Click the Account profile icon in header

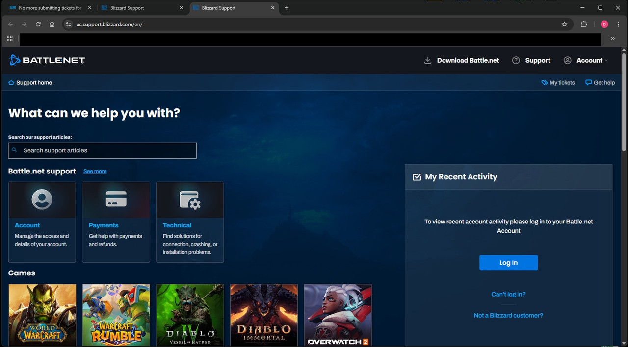tap(567, 60)
